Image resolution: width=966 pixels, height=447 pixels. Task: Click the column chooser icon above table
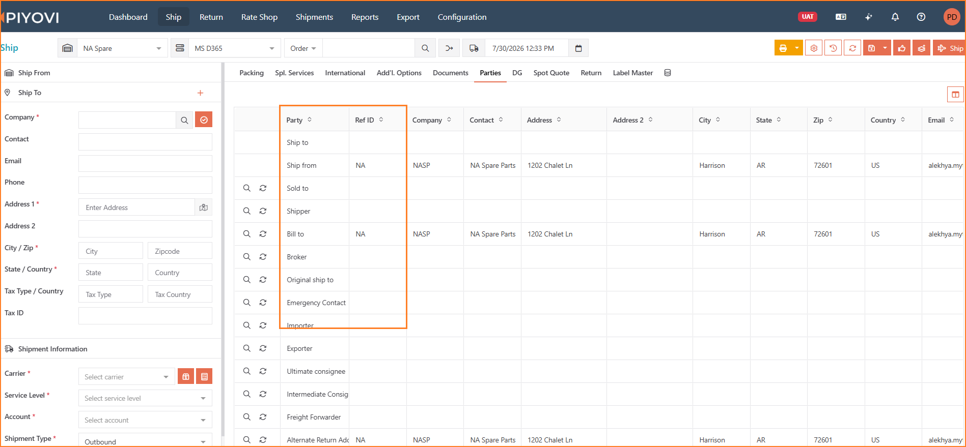tap(955, 94)
